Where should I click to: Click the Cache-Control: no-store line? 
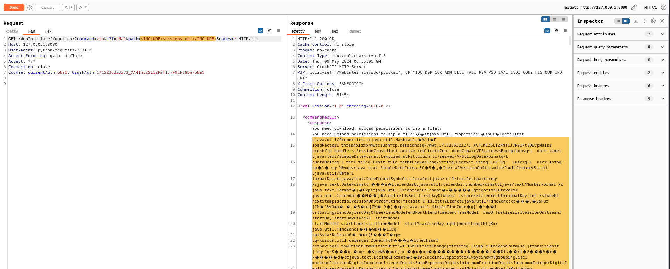click(326, 44)
